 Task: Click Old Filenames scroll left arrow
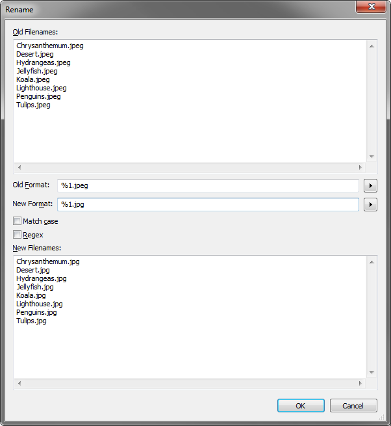click(x=19, y=167)
